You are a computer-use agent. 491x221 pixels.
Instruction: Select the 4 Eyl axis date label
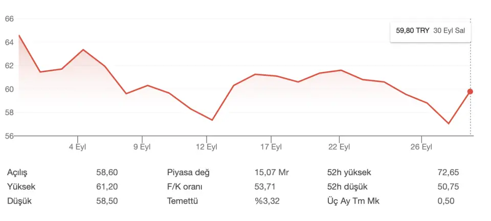click(x=77, y=147)
